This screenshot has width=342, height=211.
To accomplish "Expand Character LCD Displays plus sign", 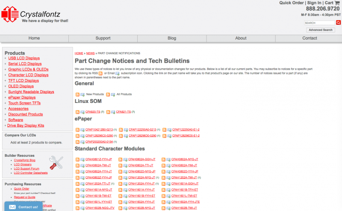I will 5,75.
